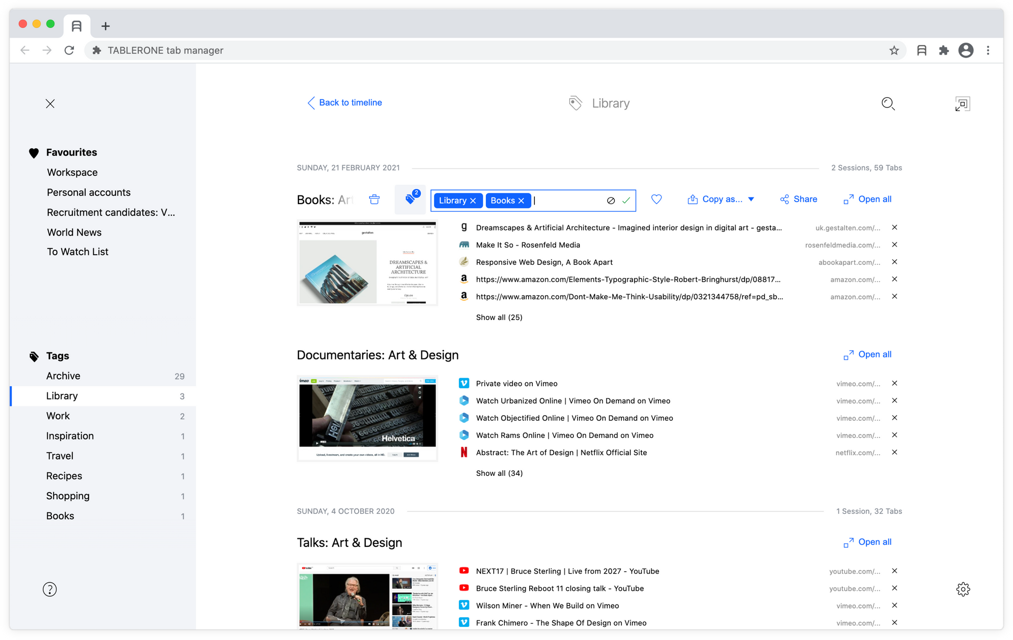Select the Archive tag in sidebar
This screenshot has width=1013, height=640.
click(x=63, y=376)
